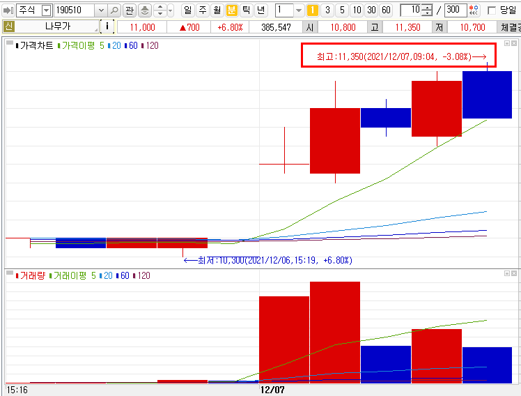Screen dimensions: 521x396
Task: Click the arrow-to-bar icon beside 주식
Action: 8,10
